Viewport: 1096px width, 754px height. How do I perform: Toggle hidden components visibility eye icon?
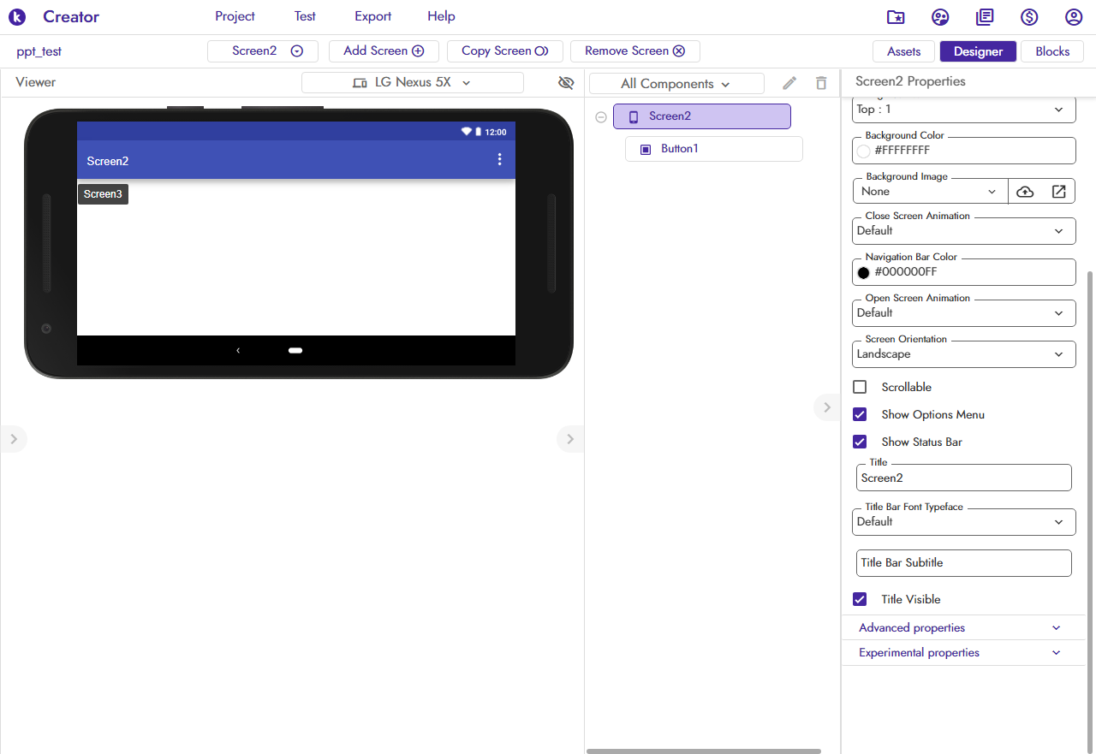565,83
